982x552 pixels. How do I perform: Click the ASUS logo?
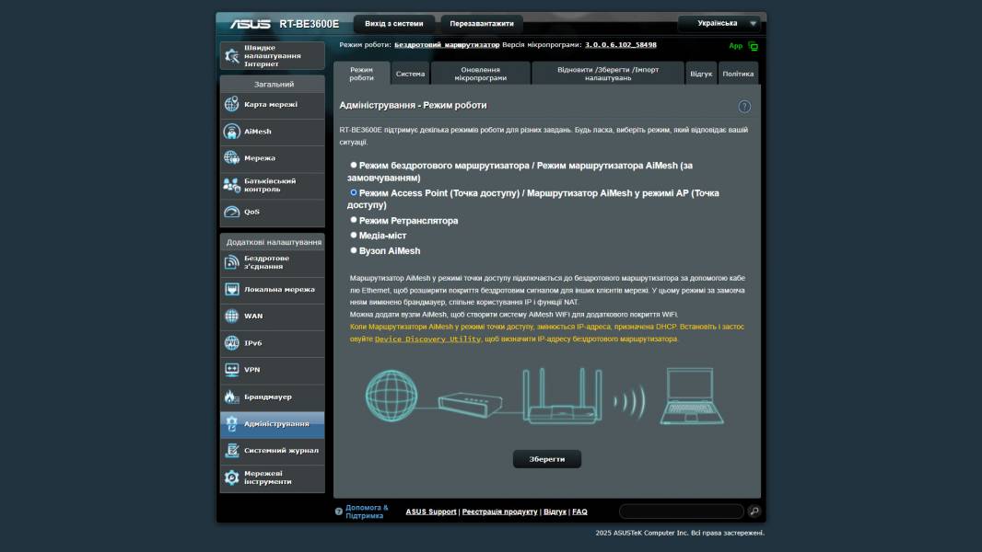click(x=250, y=24)
